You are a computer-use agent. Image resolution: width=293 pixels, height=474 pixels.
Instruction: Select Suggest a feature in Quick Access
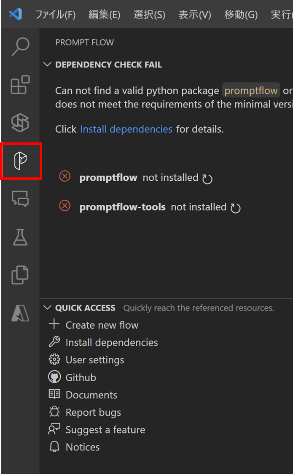tap(105, 430)
